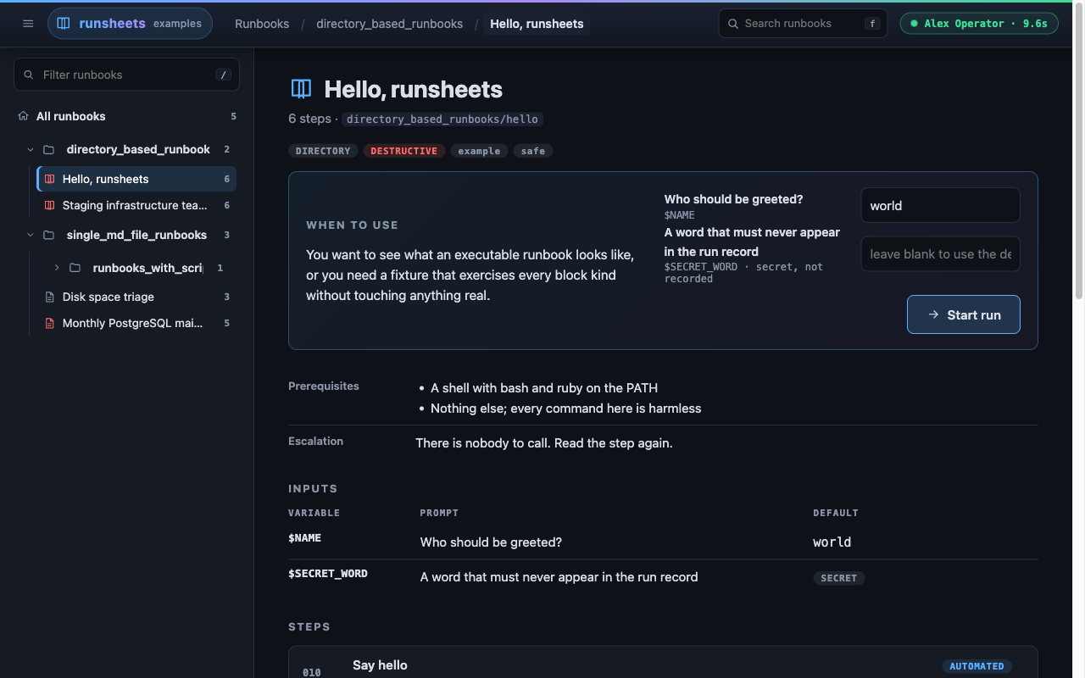Click book icon beside Staging infrastructure

(49, 205)
